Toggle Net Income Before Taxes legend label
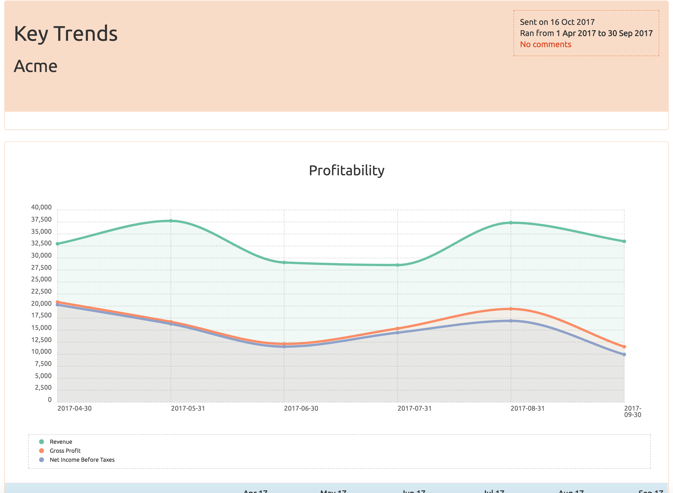This screenshot has width=673, height=493. click(82, 460)
